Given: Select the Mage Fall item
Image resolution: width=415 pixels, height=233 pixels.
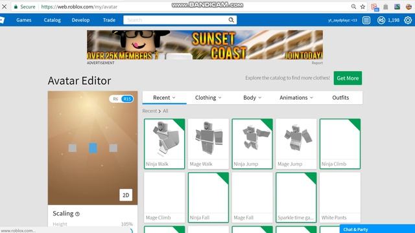Looking at the screenshot, I should click(x=252, y=197).
